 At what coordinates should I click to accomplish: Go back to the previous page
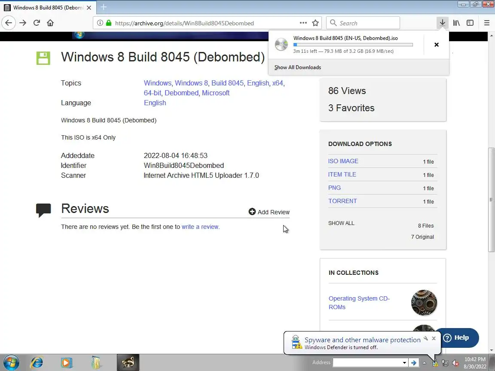(9, 23)
